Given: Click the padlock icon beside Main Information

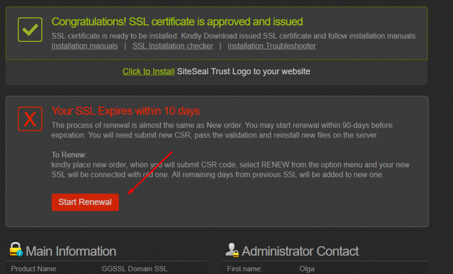Looking at the screenshot, I should pyautogui.click(x=16, y=249).
